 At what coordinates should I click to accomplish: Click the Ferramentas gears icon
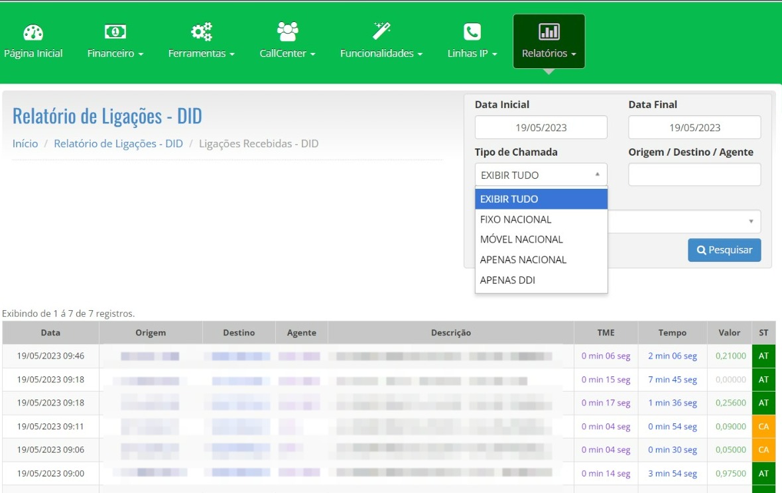point(202,31)
